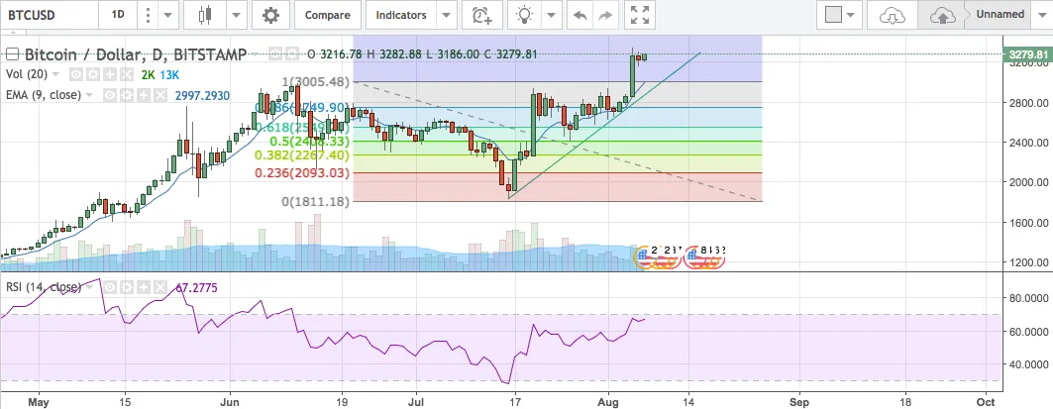Click the Bitcoin / Dollar, D, BITSTAMP title
The width and height of the screenshot is (1053, 409).
[x=136, y=54]
